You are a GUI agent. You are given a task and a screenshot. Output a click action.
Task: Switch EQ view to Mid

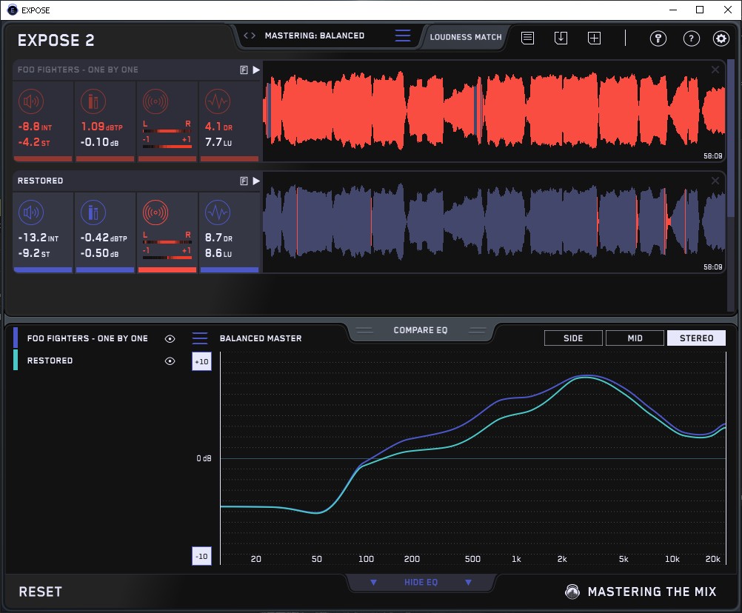(635, 338)
